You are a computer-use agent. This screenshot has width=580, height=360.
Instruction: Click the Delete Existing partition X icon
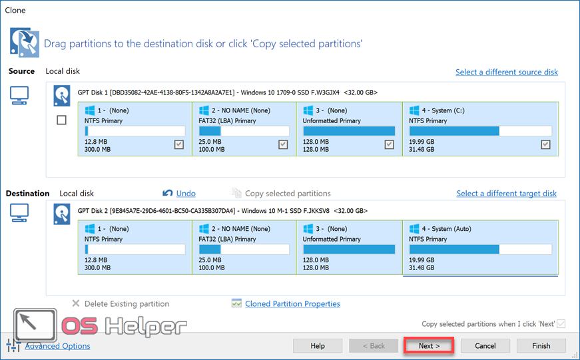[76, 303]
